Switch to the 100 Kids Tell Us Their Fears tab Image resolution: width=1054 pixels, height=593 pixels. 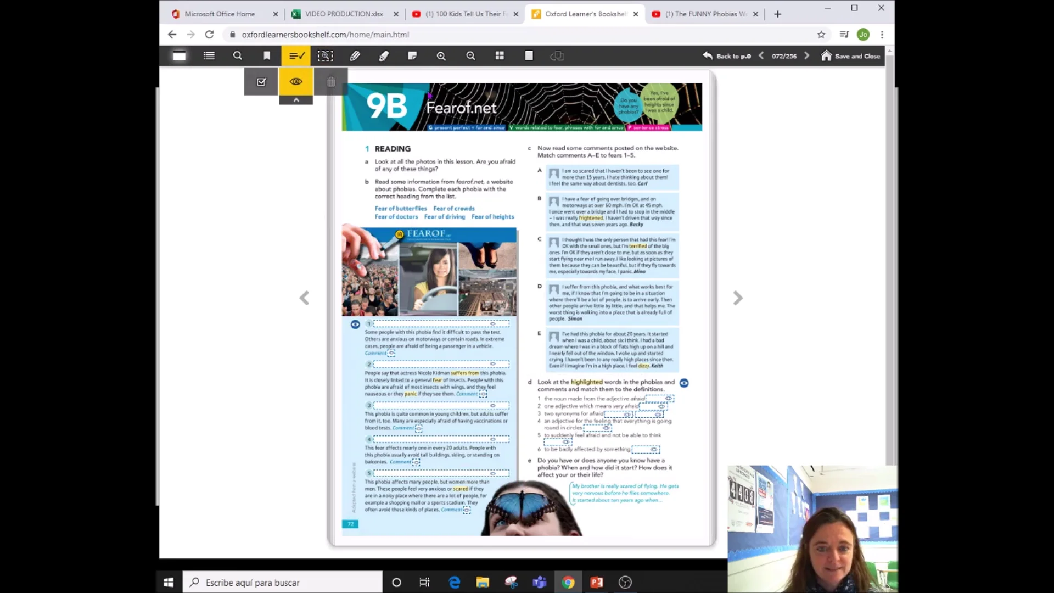[465, 14]
